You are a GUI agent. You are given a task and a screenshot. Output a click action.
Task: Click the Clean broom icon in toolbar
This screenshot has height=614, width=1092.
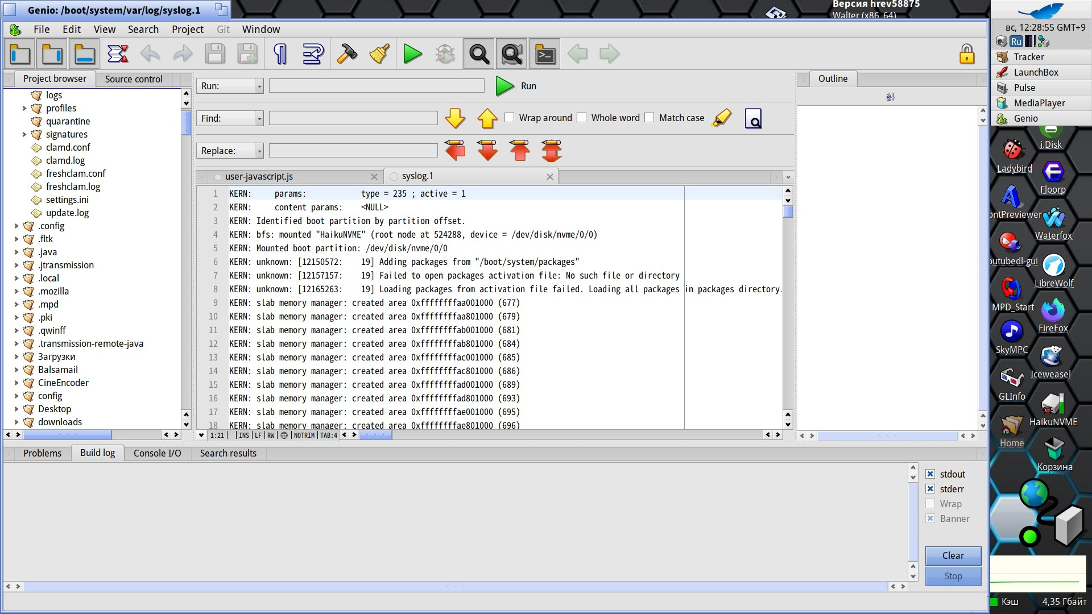coord(379,55)
